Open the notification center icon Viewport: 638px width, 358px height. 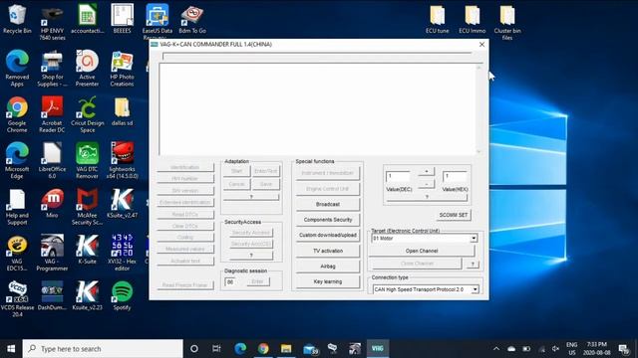[x=624, y=349]
